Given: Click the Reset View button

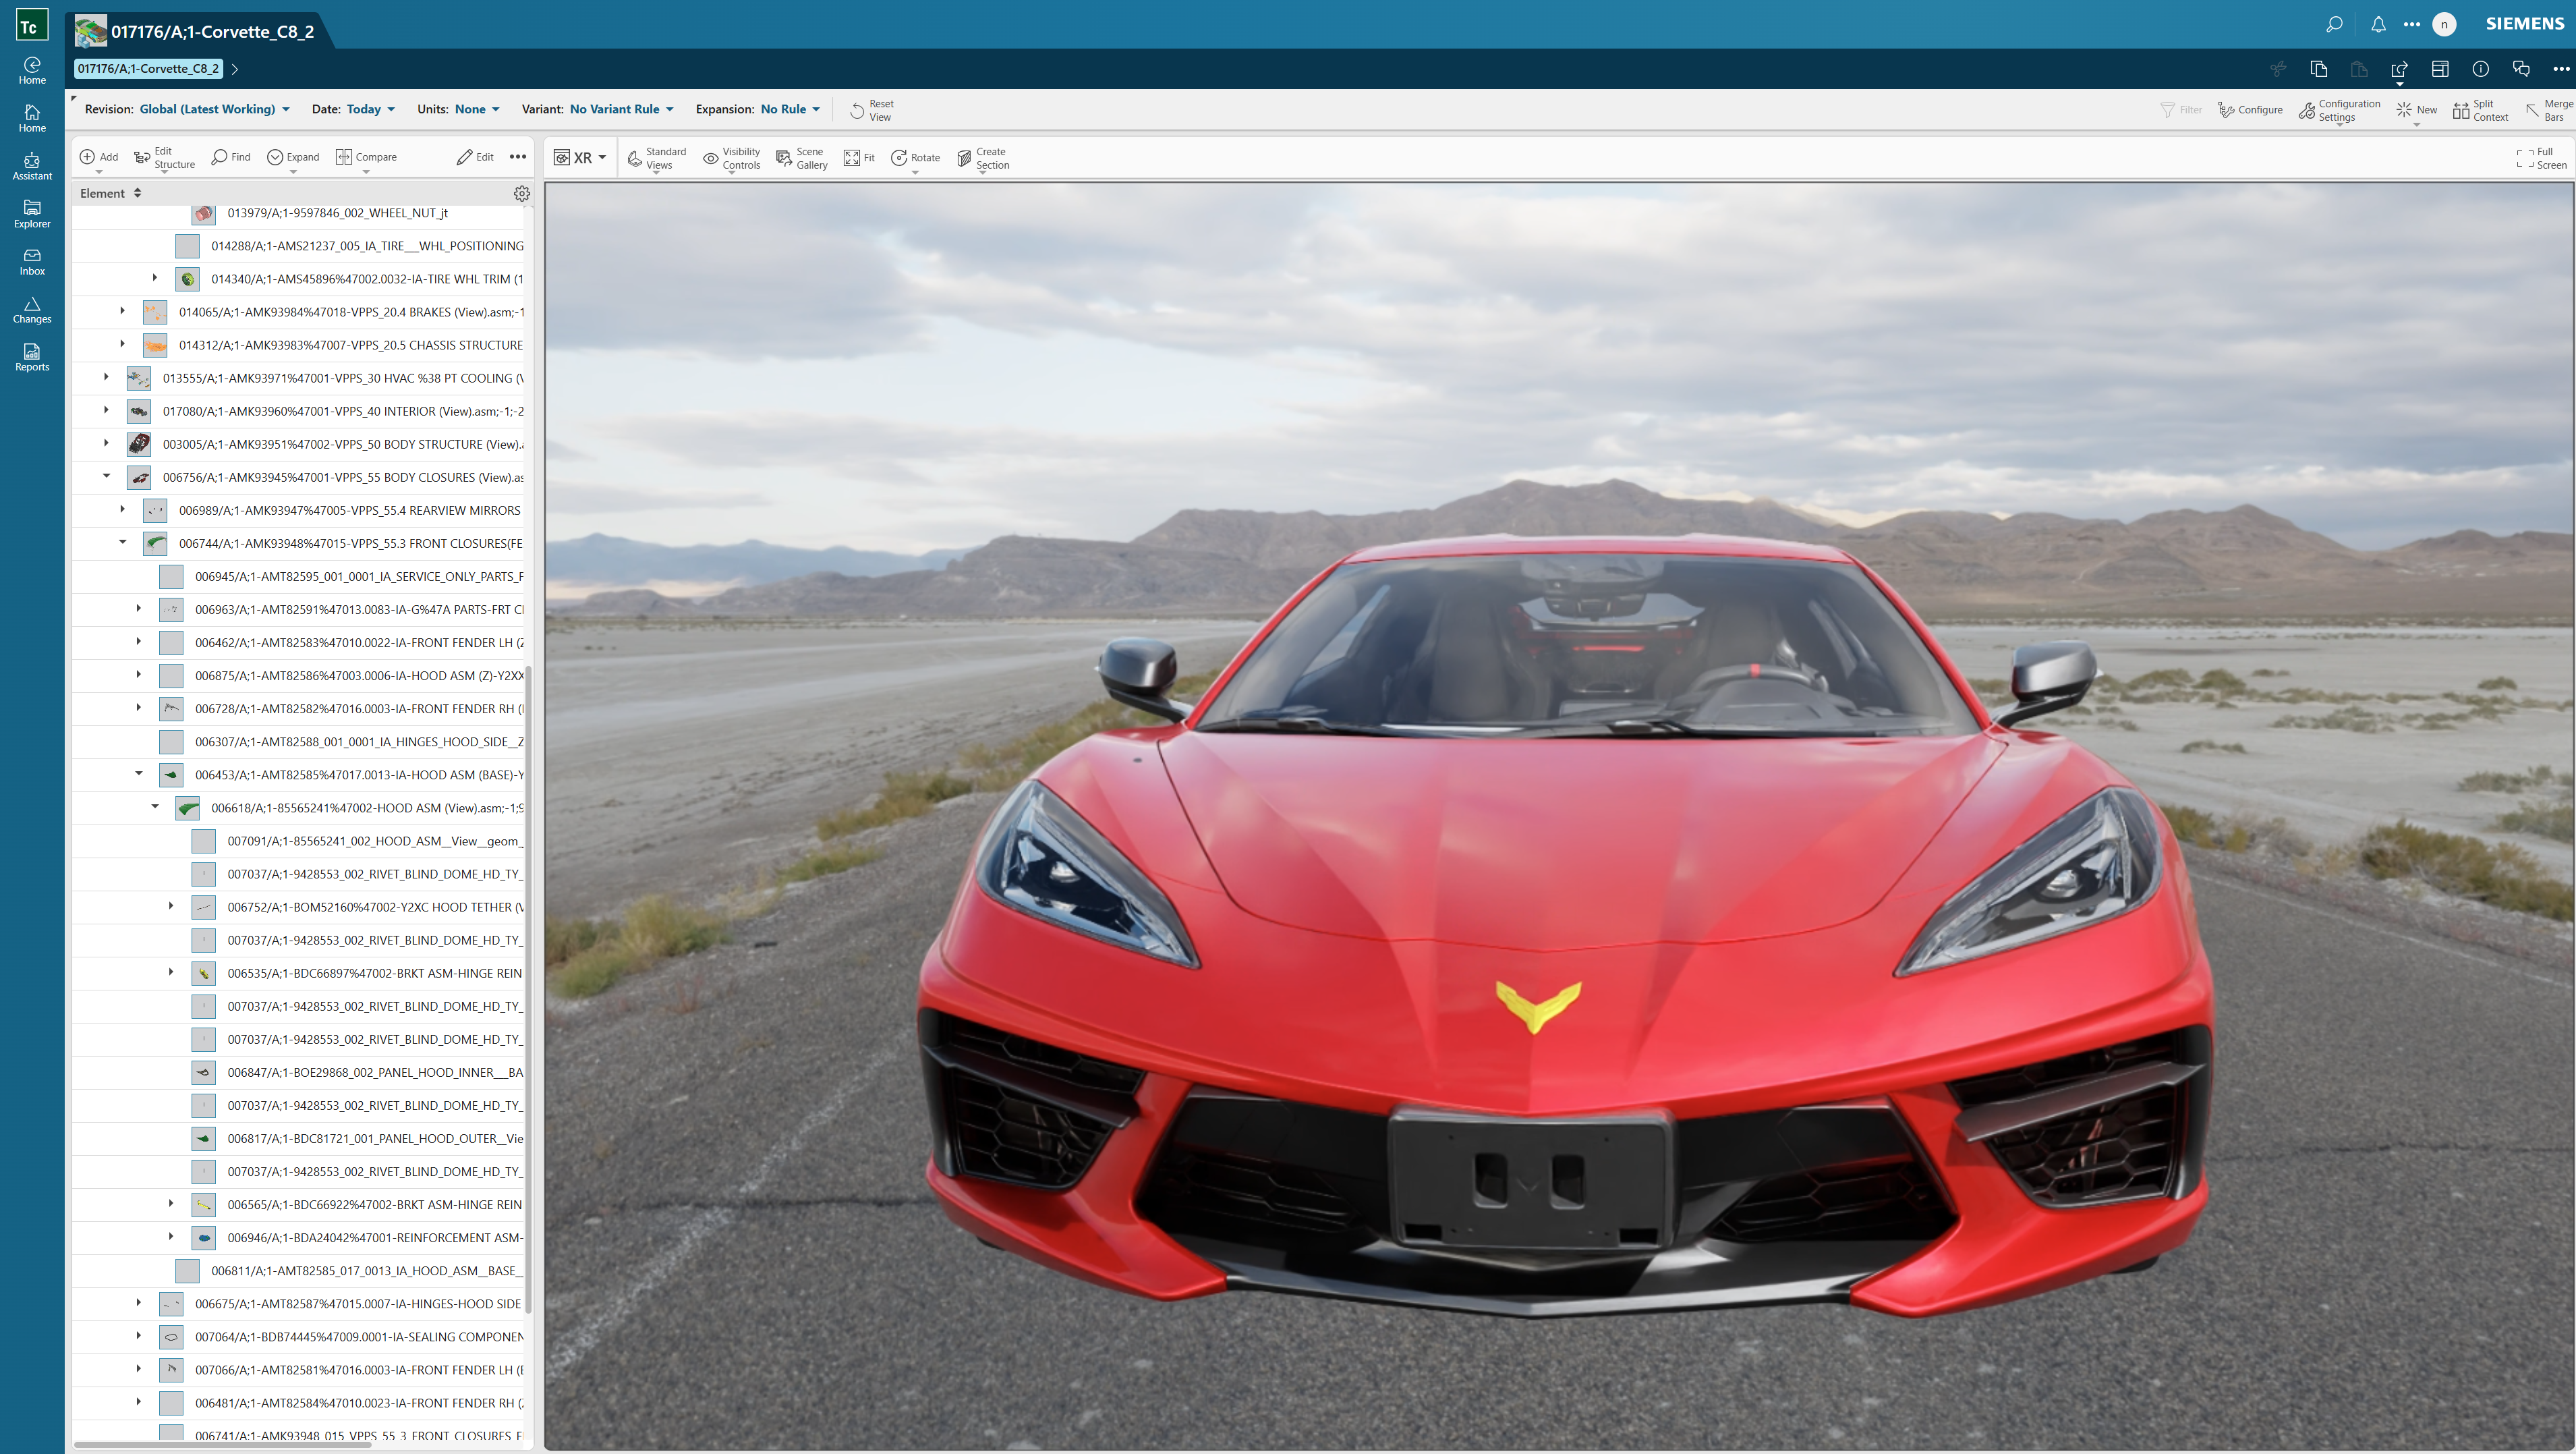Looking at the screenshot, I should pyautogui.click(x=871, y=110).
